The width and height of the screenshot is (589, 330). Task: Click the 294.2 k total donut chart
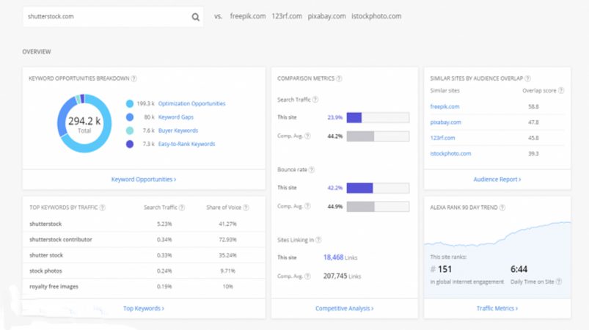click(x=84, y=123)
